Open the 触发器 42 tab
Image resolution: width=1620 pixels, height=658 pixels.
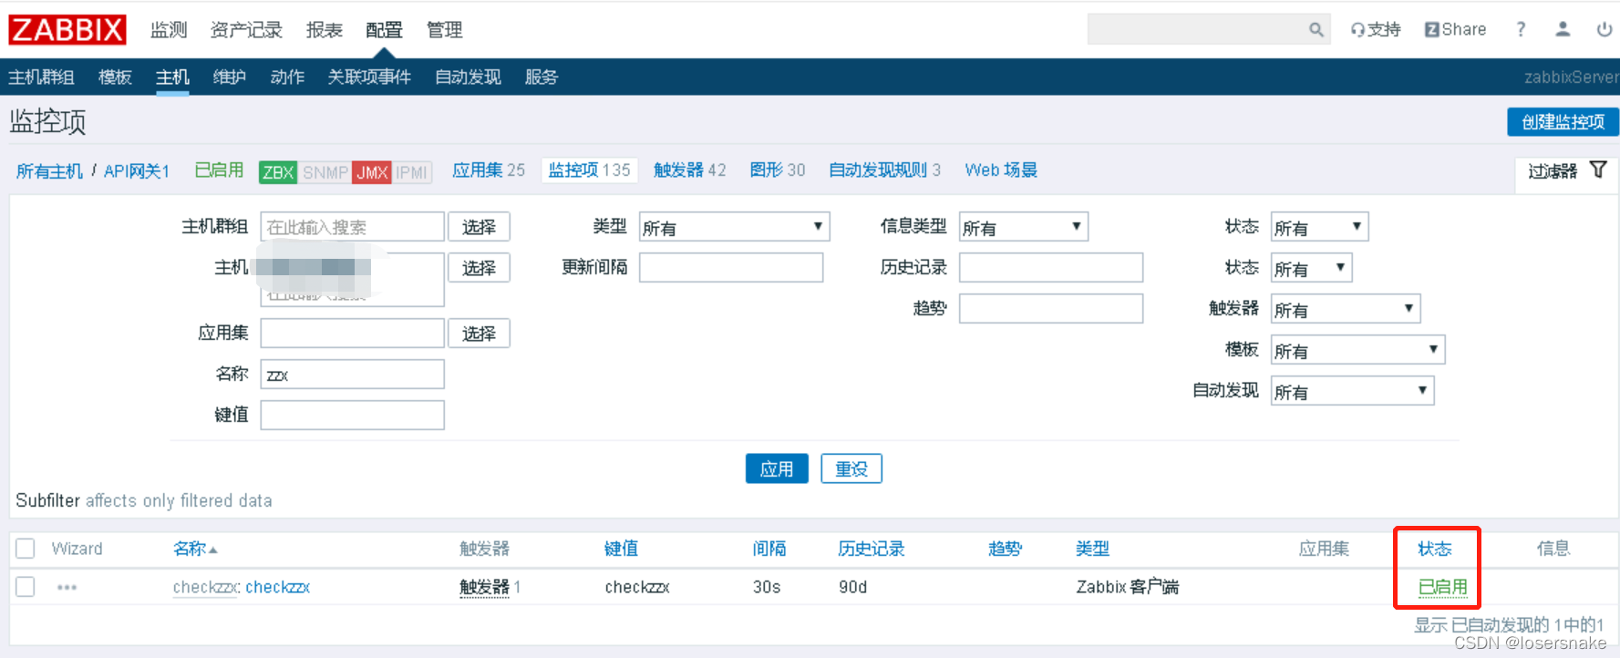[x=689, y=170]
